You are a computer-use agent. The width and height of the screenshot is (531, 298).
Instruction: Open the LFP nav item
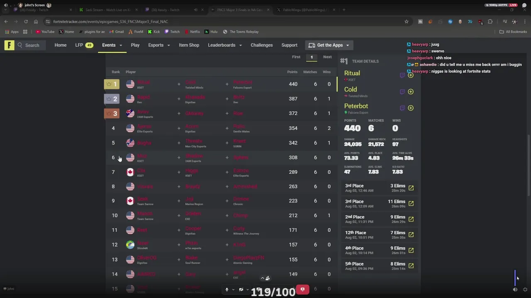click(84, 45)
